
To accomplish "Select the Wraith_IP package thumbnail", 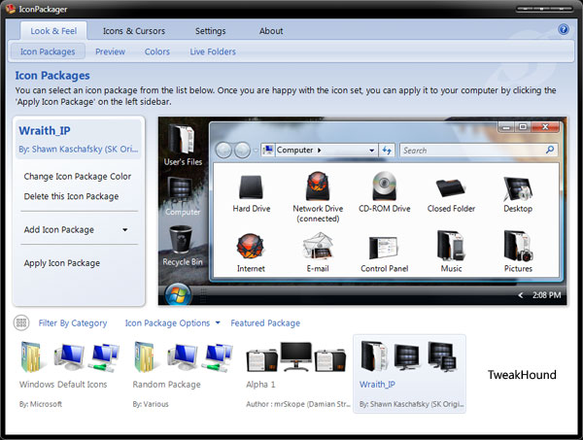I will 409,373.
